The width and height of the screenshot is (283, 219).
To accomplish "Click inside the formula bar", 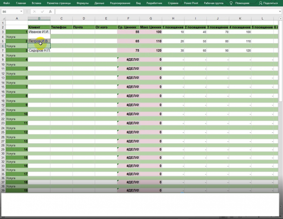I will (x=167, y=11).
